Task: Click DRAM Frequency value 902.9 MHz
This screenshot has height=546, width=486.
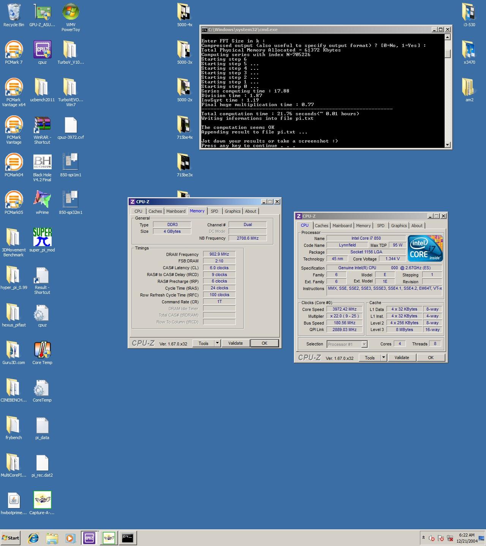Action: (219, 254)
